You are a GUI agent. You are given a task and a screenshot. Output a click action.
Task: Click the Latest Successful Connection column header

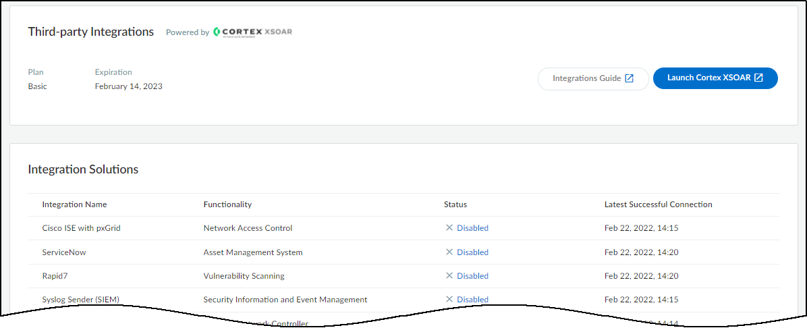(658, 204)
